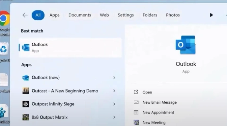Click the Open action icon
The width and height of the screenshot is (227, 126).
click(136, 92)
